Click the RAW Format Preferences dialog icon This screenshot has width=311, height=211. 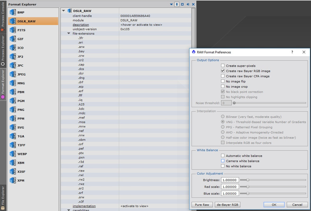pyautogui.click(x=194, y=52)
